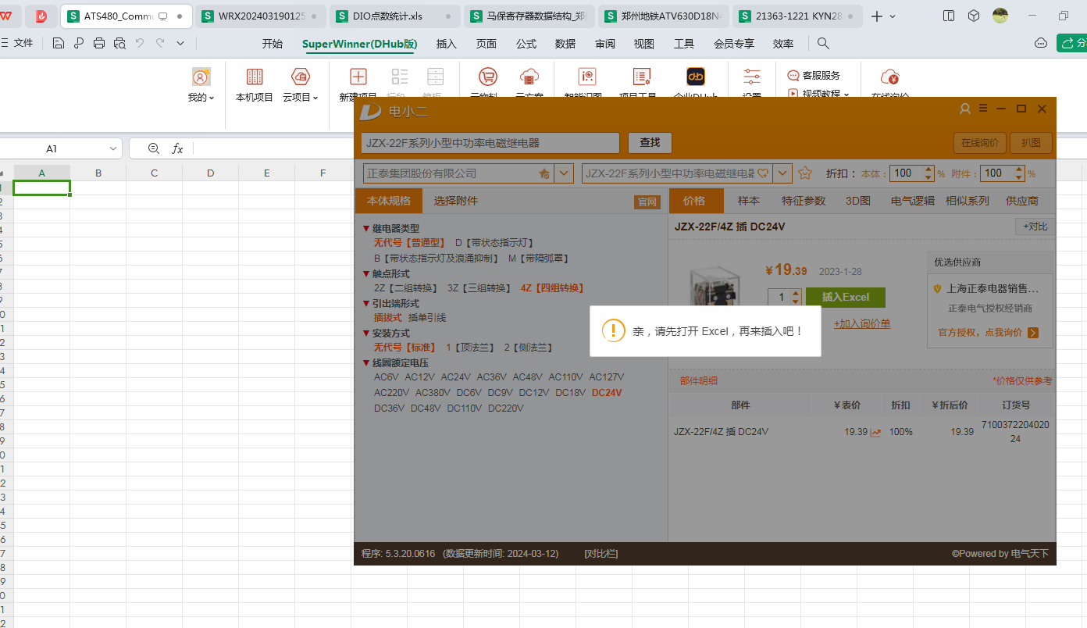Expand the 正泰集团 manufacturer dropdown arrow

[x=565, y=173]
